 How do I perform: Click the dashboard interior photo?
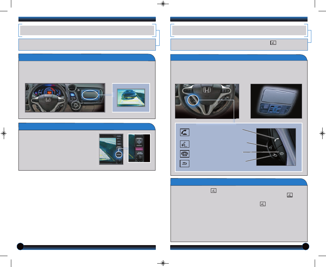[x=65, y=98]
